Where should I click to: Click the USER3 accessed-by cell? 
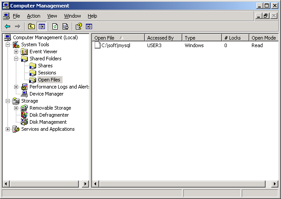(154, 45)
